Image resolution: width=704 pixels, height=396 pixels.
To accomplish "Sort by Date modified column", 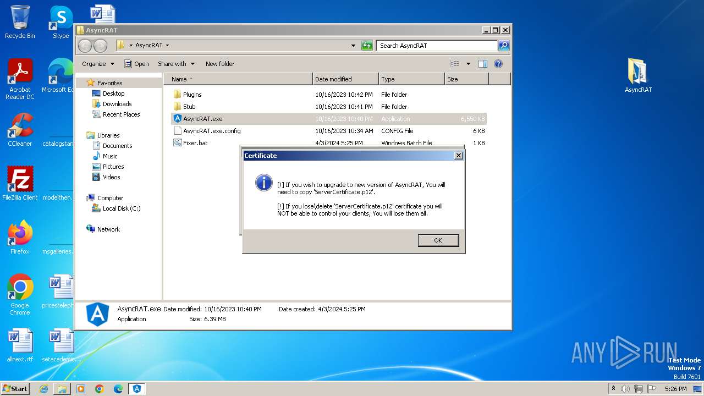I will tap(345, 79).
